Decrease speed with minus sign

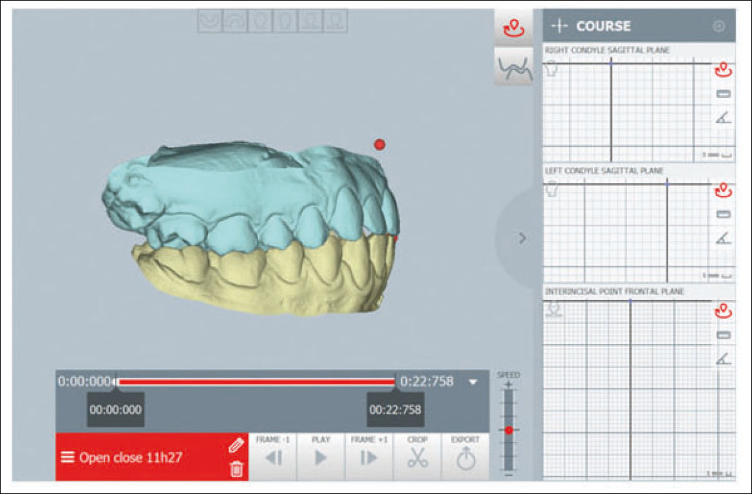pyautogui.click(x=509, y=474)
